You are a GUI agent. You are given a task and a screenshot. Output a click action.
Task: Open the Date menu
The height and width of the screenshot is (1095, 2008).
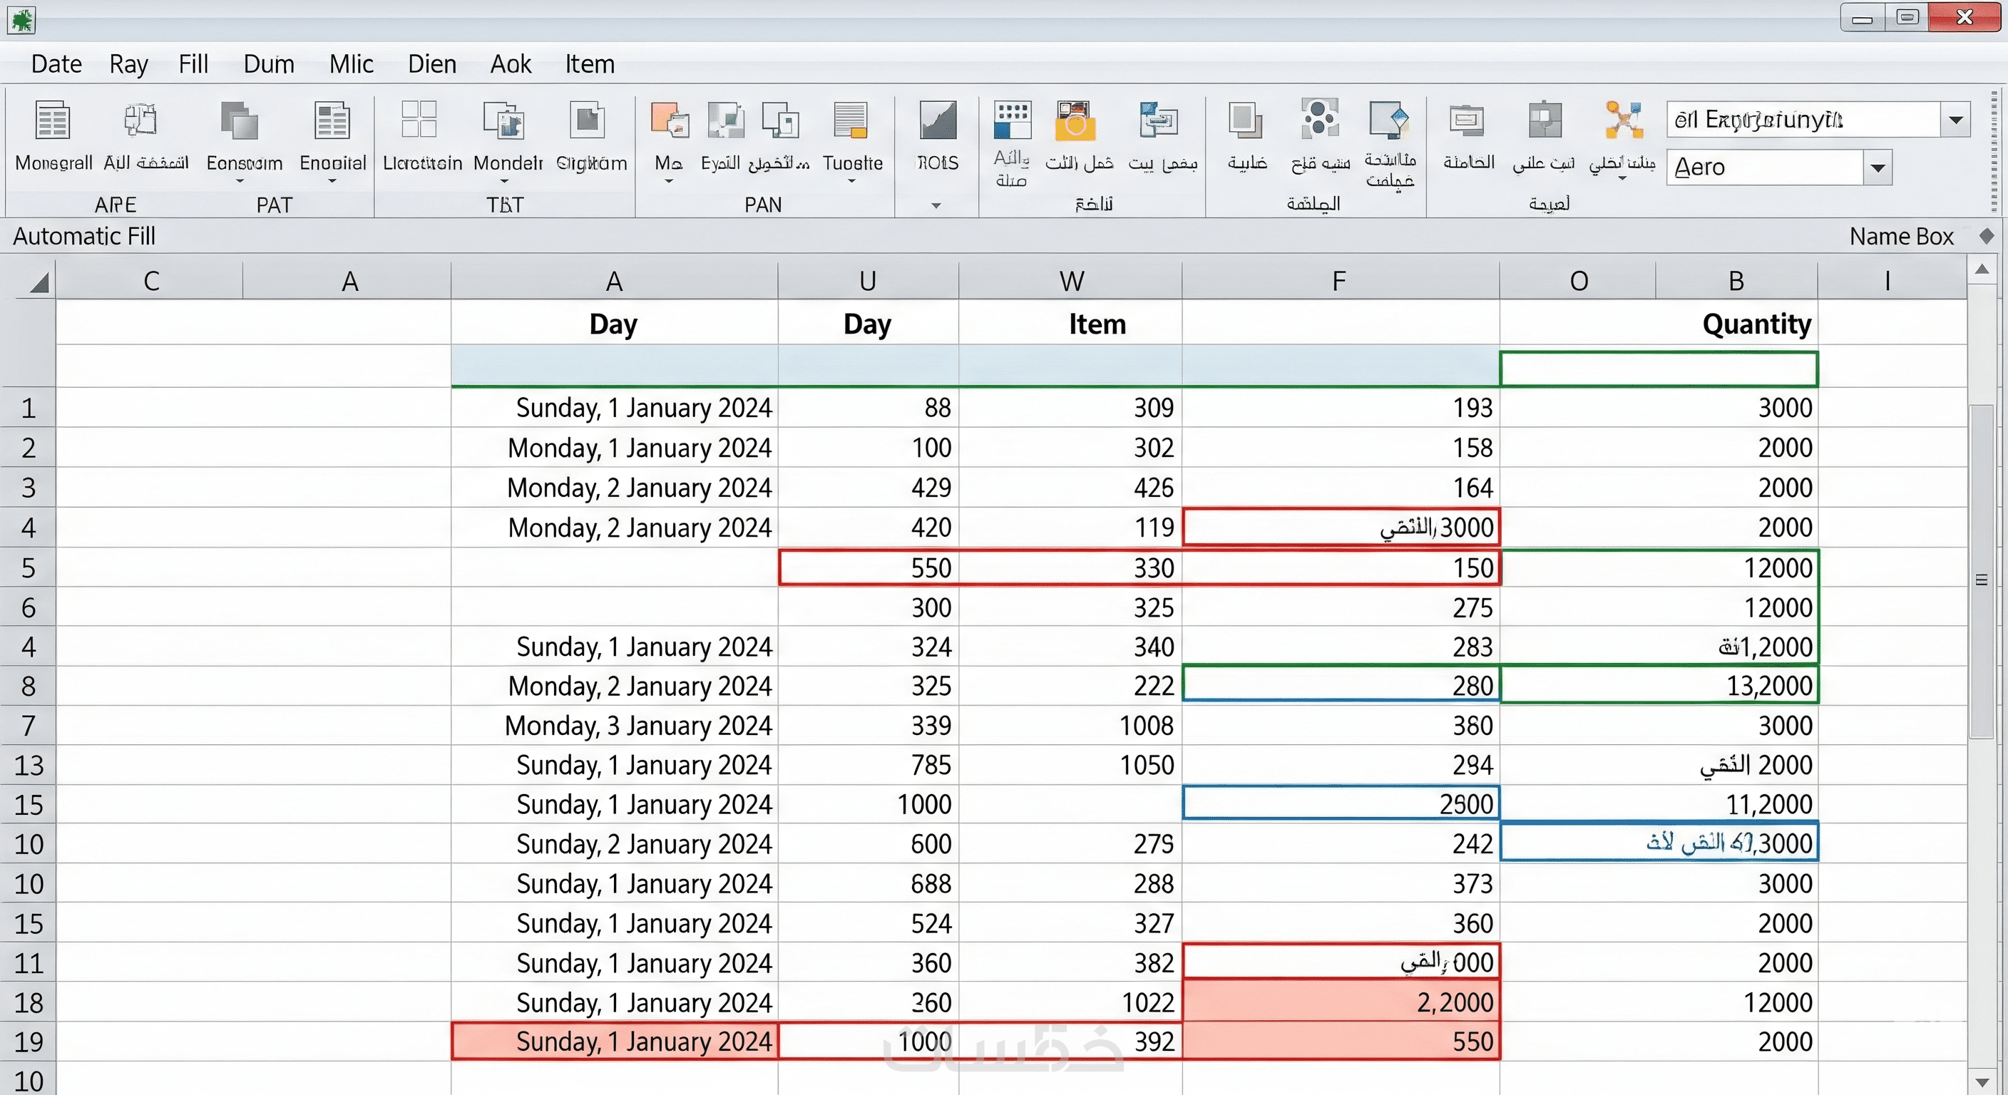point(56,64)
